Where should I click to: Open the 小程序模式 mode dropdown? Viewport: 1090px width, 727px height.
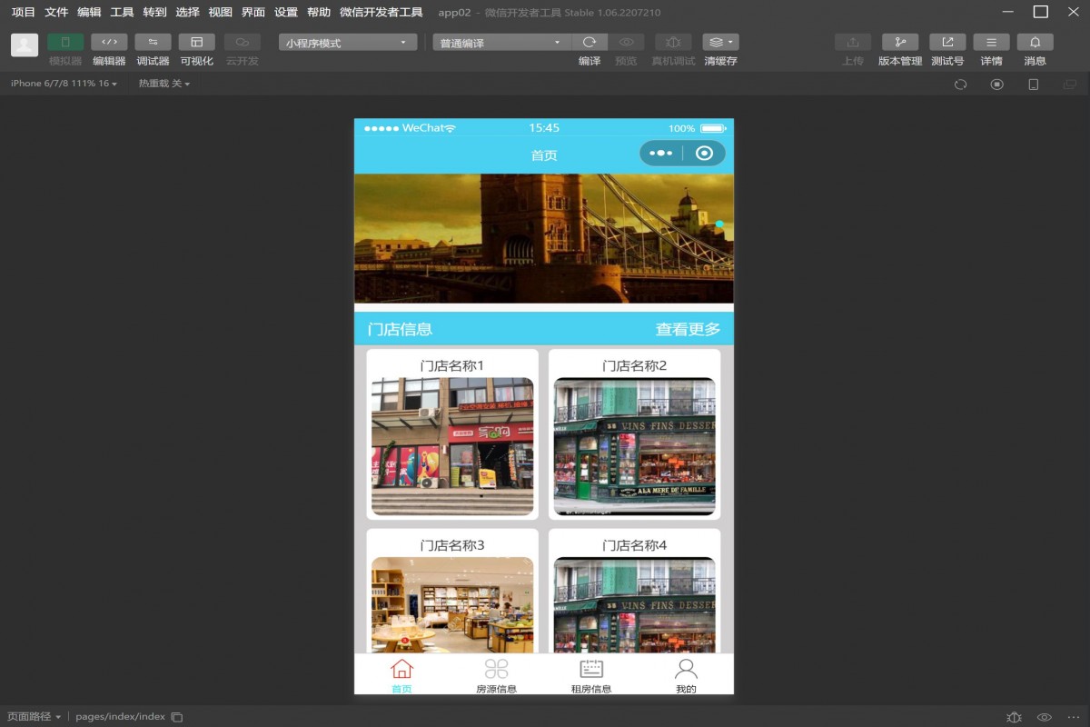coord(348,43)
